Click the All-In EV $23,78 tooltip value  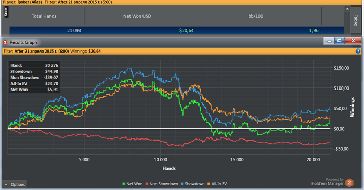[51, 84]
